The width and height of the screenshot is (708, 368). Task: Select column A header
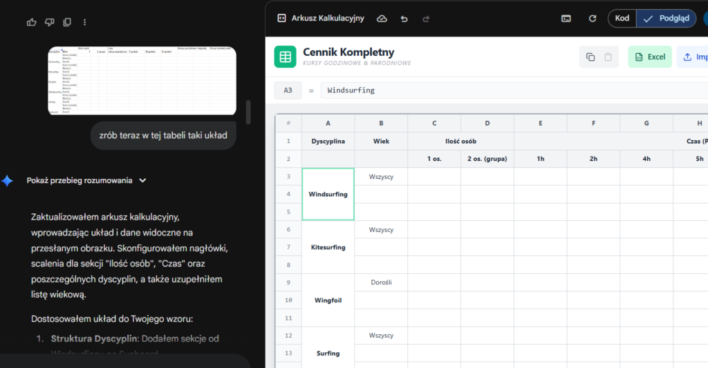(328, 123)
